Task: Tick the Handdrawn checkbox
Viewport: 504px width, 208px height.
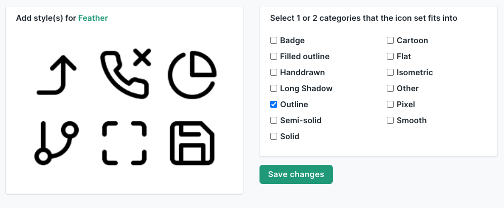Action: pyautogui.click(x=273, y=73)
